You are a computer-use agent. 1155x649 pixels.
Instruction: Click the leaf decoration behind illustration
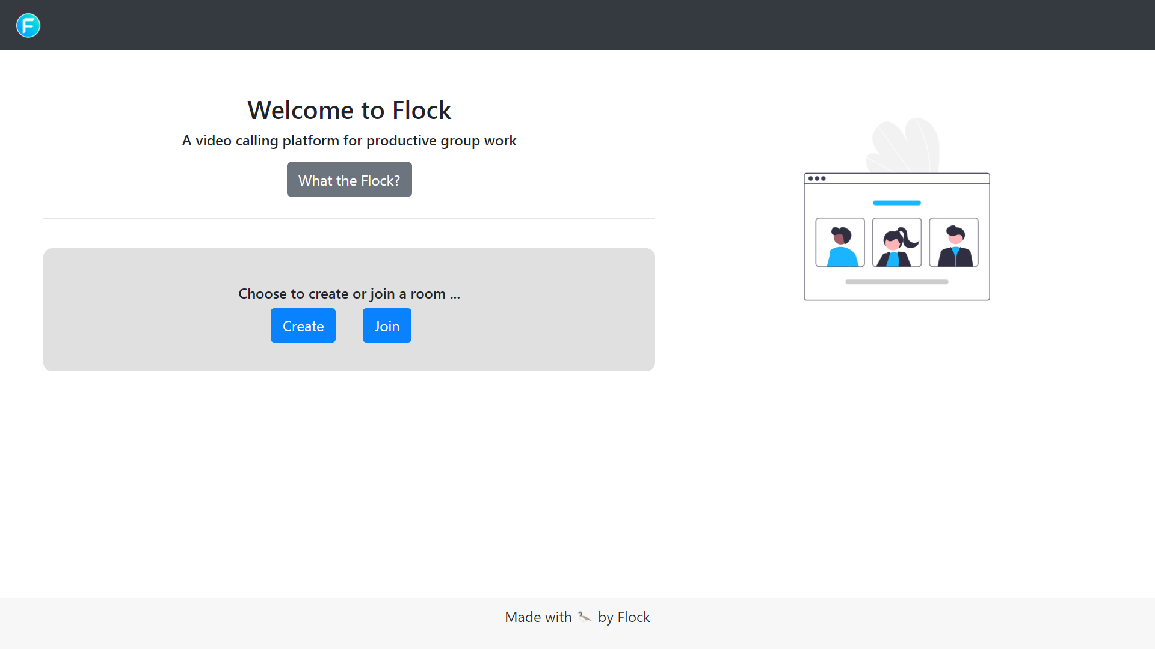[x=902, y=144]
